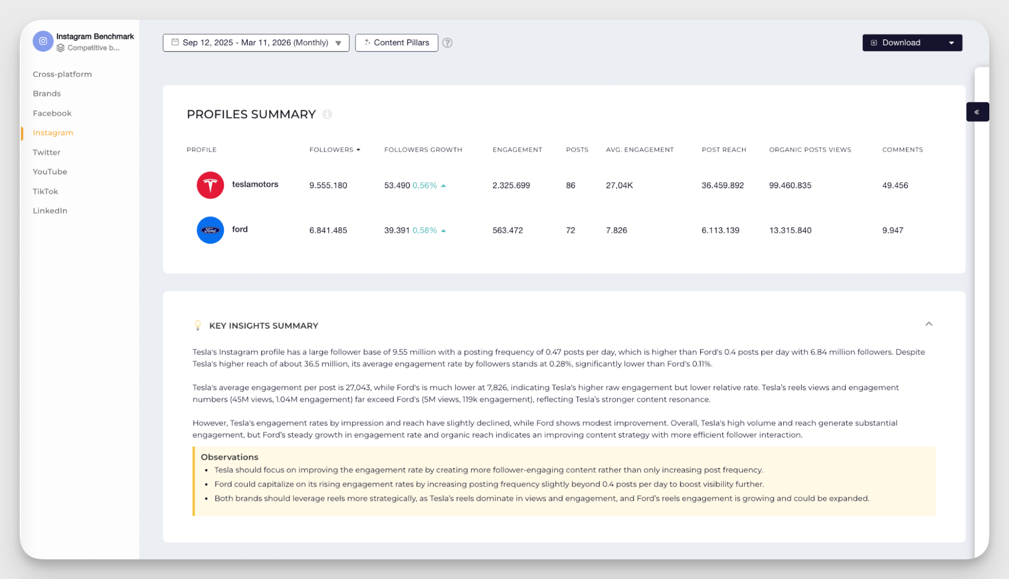Viewport: 1009px width, 579px height.
Task: Expand the Download options dropdown arrow
Action: [952, 42]
